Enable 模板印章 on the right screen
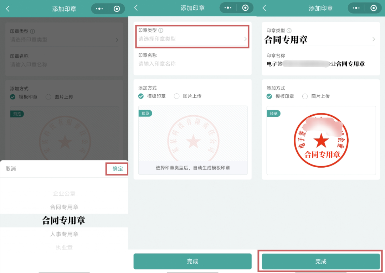 coord(269,96)
